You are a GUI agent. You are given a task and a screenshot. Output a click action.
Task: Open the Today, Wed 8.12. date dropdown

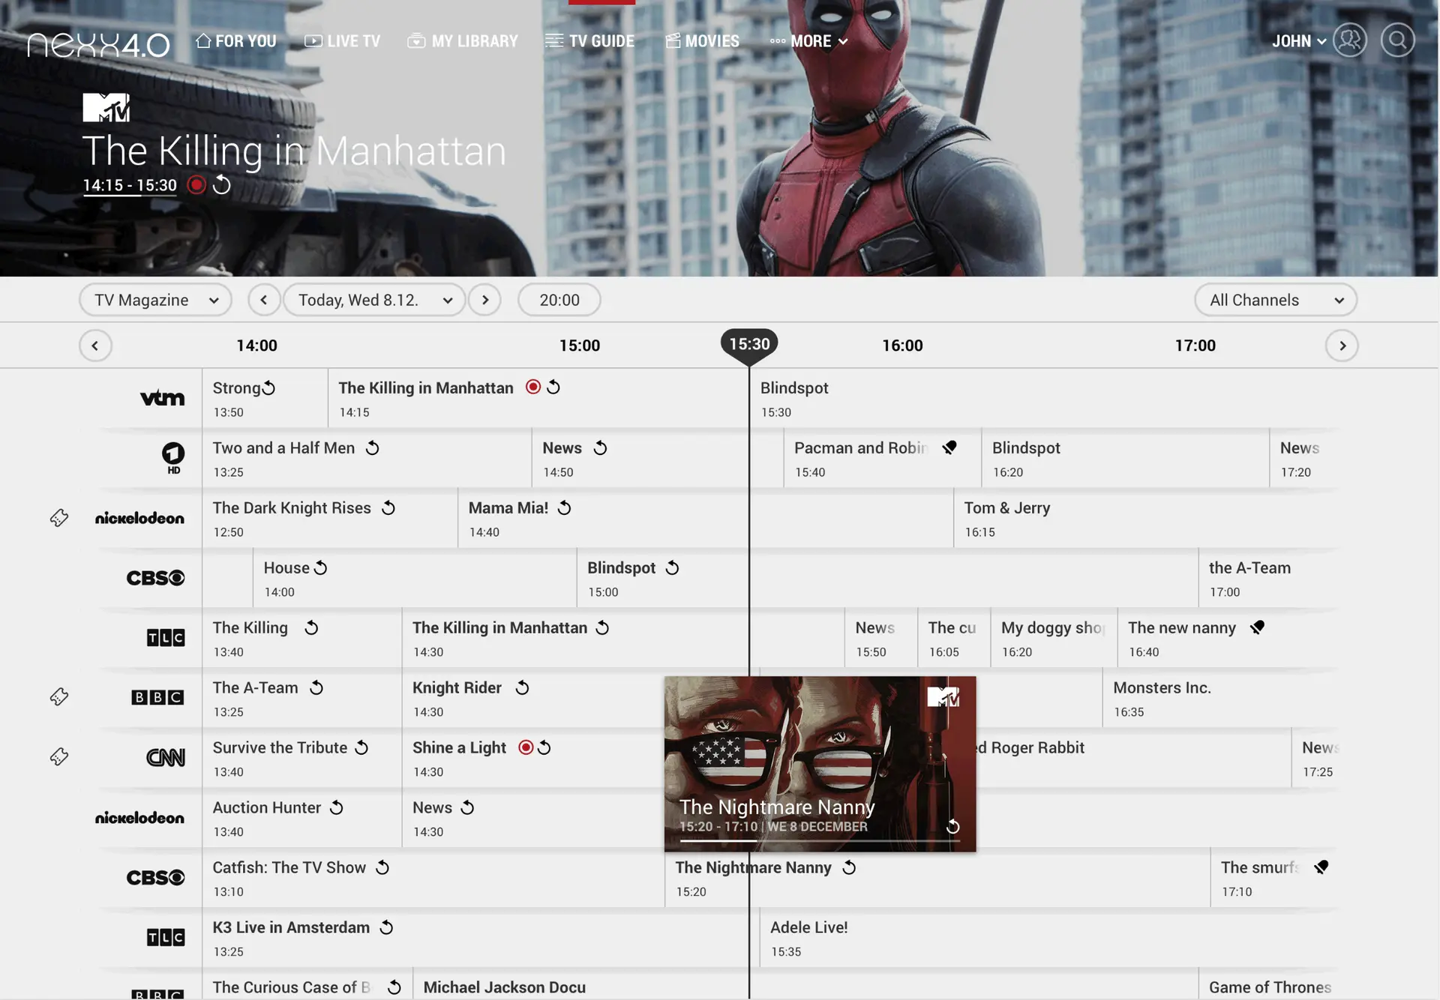(374, 300)
